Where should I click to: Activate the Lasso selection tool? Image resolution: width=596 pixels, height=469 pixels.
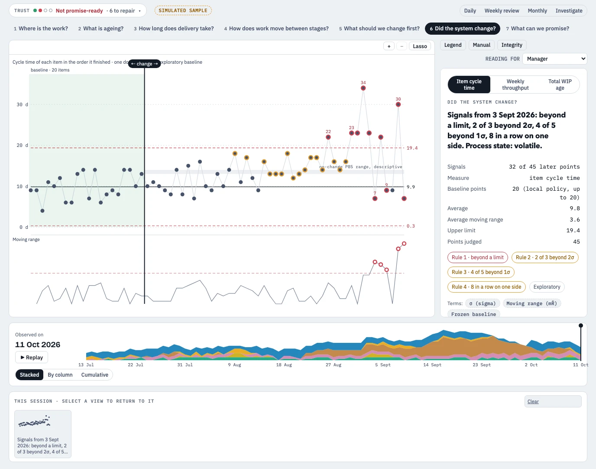coord(420,46)
